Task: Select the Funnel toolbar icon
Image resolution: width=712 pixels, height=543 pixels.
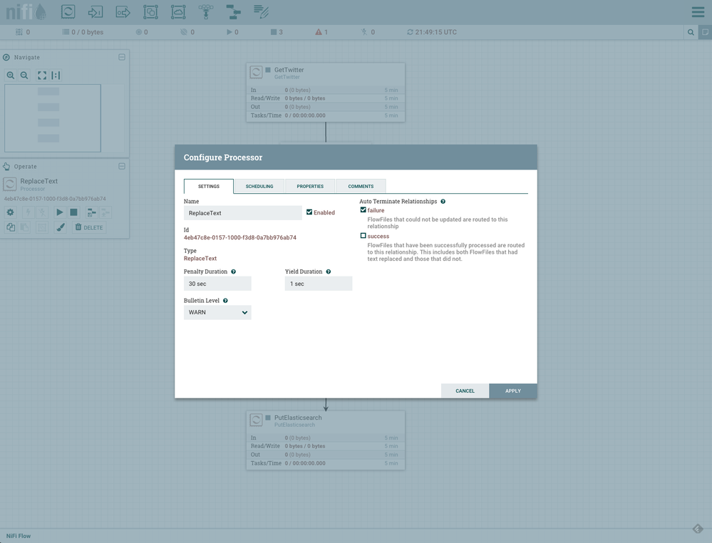Action: click(x=206, y=12)
